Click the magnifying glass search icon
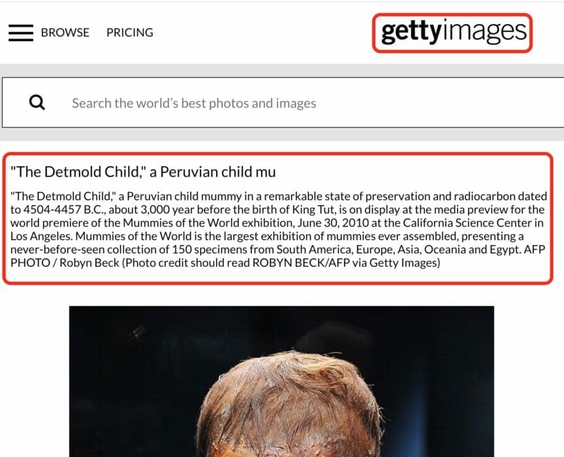This screenshot has width=564, height=457. coord(37,102)
